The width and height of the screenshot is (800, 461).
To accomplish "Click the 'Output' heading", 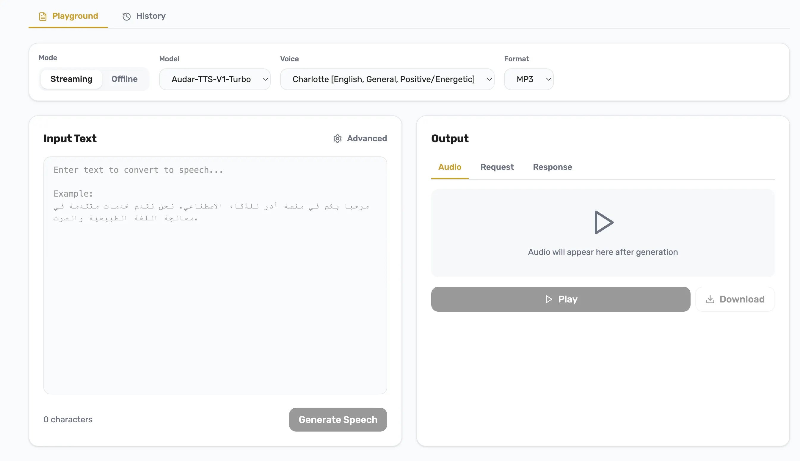I will [x=450, y=139].
